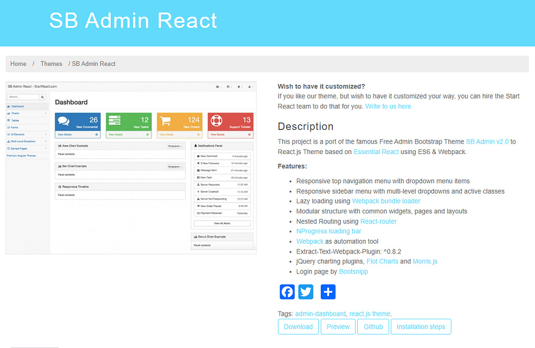Viewport: 535px width, 348px height.
Task: Click the tasks icon on the green panel
Action: [115, 121]
